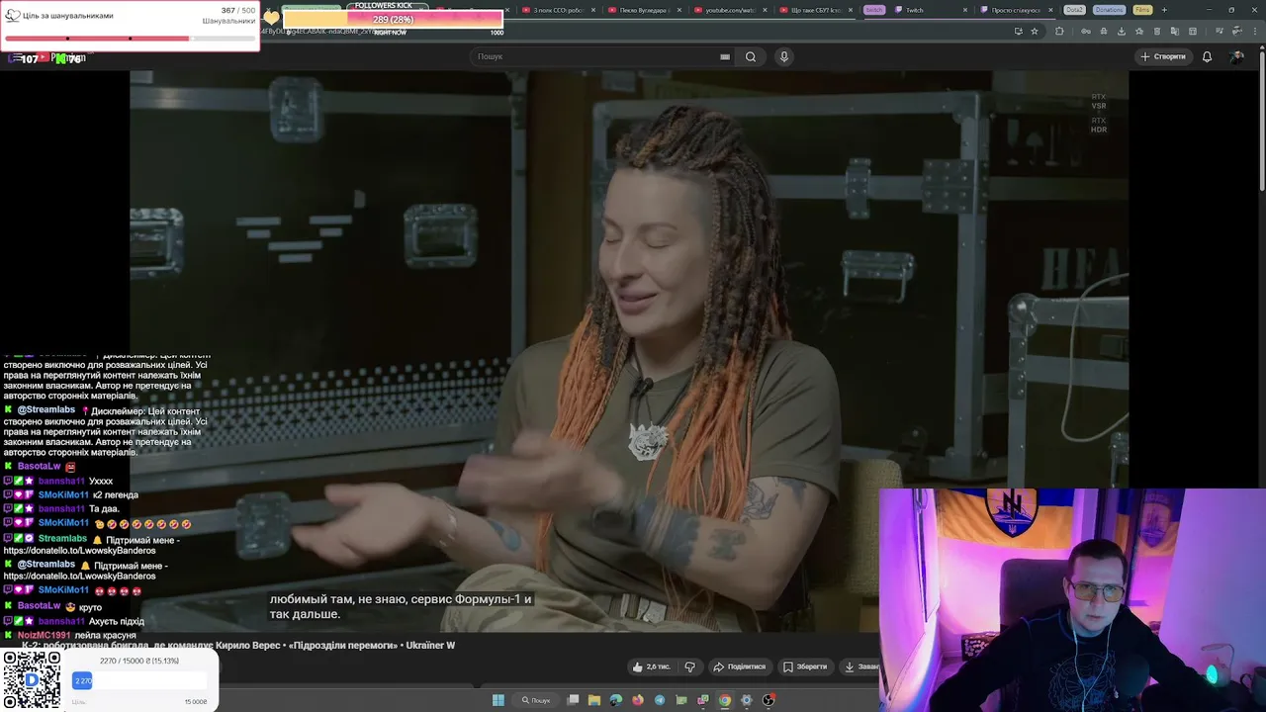Expand the twitch tab group
Image resolution: width=1266 pixels, height=712 pixels.
(x=874, y=10)
